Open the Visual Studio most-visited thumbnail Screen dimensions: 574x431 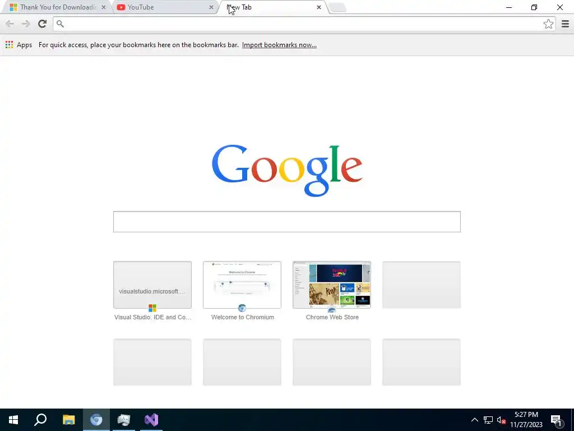tap(152, 285)
